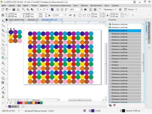
Task: Click the Print icon
Action: [x=18, y=9]
